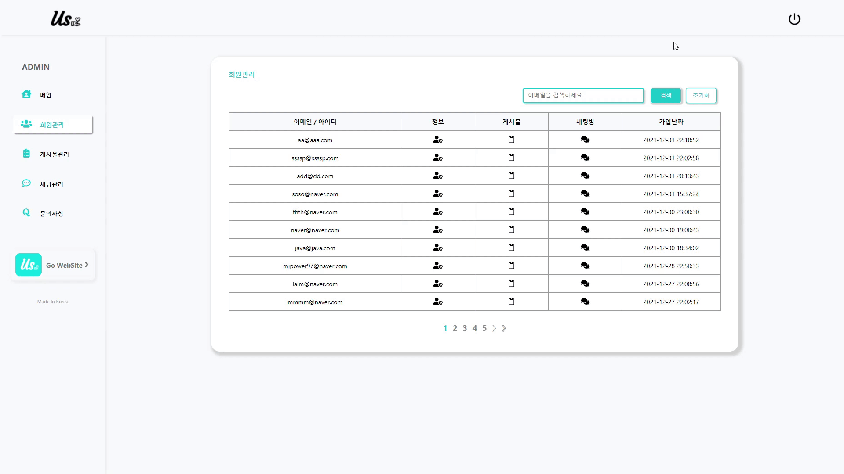Go to page 3
This screenshot has height=474, width=844.
click(x=465, y=328)
